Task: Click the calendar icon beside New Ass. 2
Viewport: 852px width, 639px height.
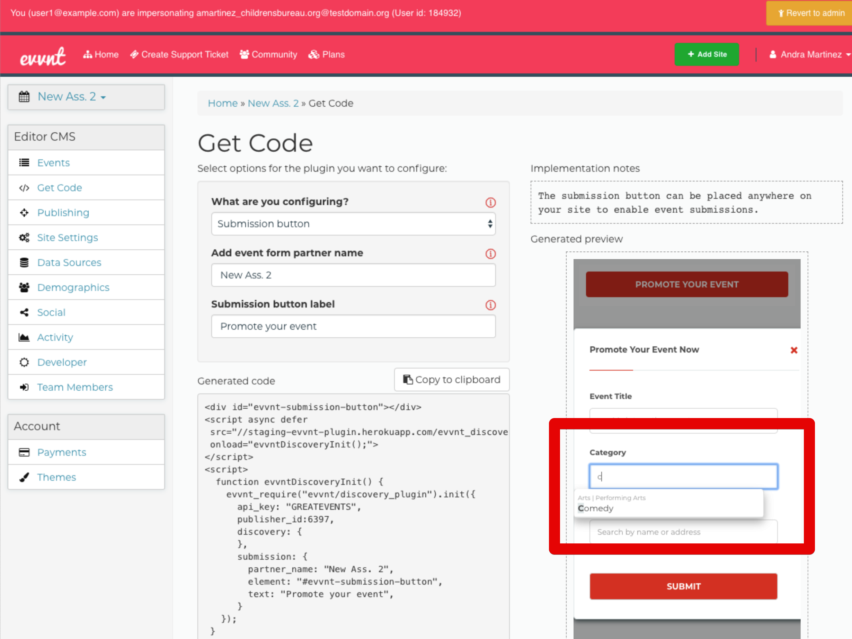Action: (24, 96)
